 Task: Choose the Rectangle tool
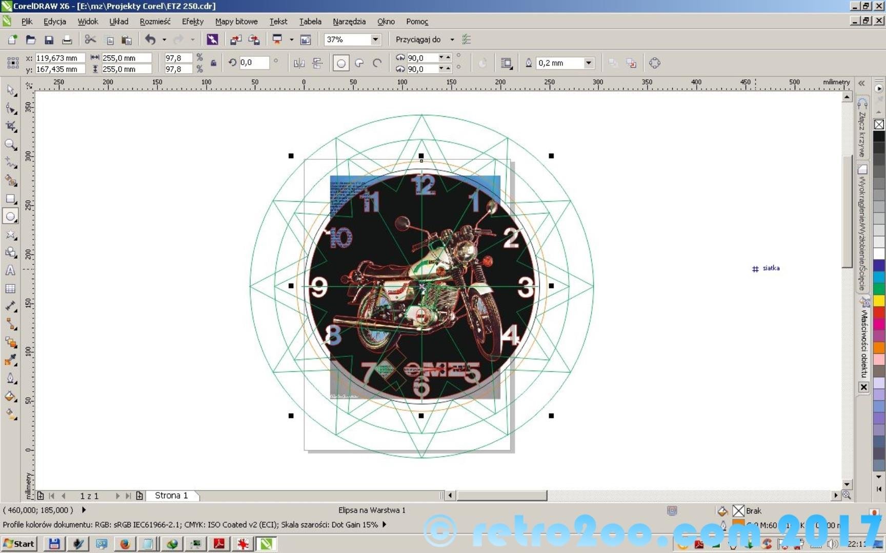(x=10, y=199)
